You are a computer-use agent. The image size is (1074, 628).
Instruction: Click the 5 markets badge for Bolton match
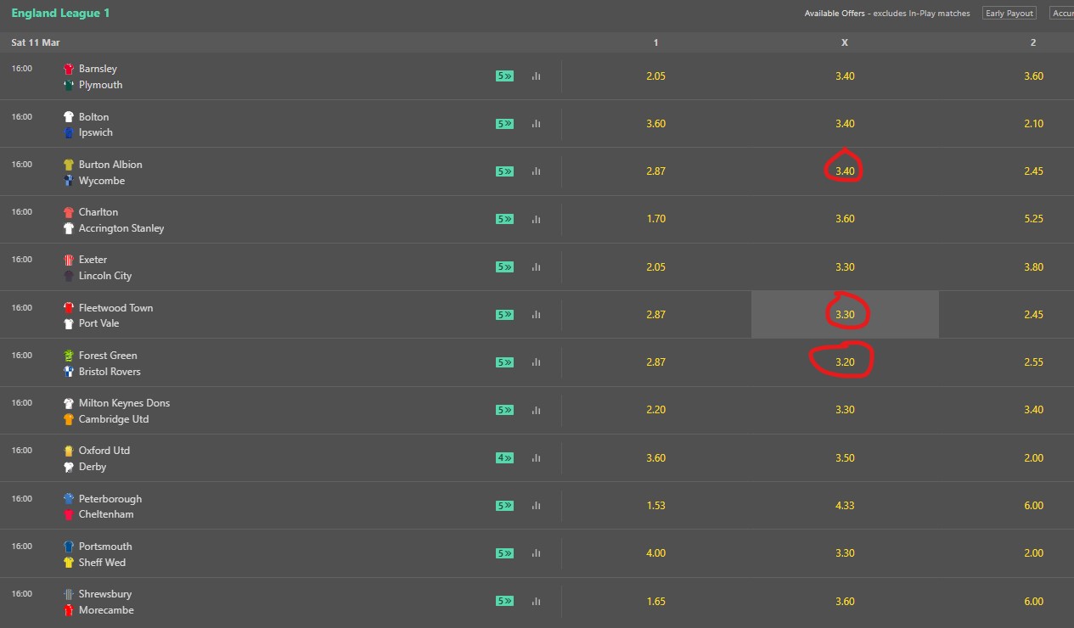point(504,124)
